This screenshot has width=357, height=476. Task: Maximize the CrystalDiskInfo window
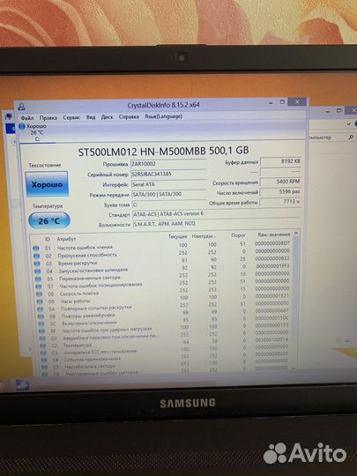pyautogui.click(x=282, y=102)
